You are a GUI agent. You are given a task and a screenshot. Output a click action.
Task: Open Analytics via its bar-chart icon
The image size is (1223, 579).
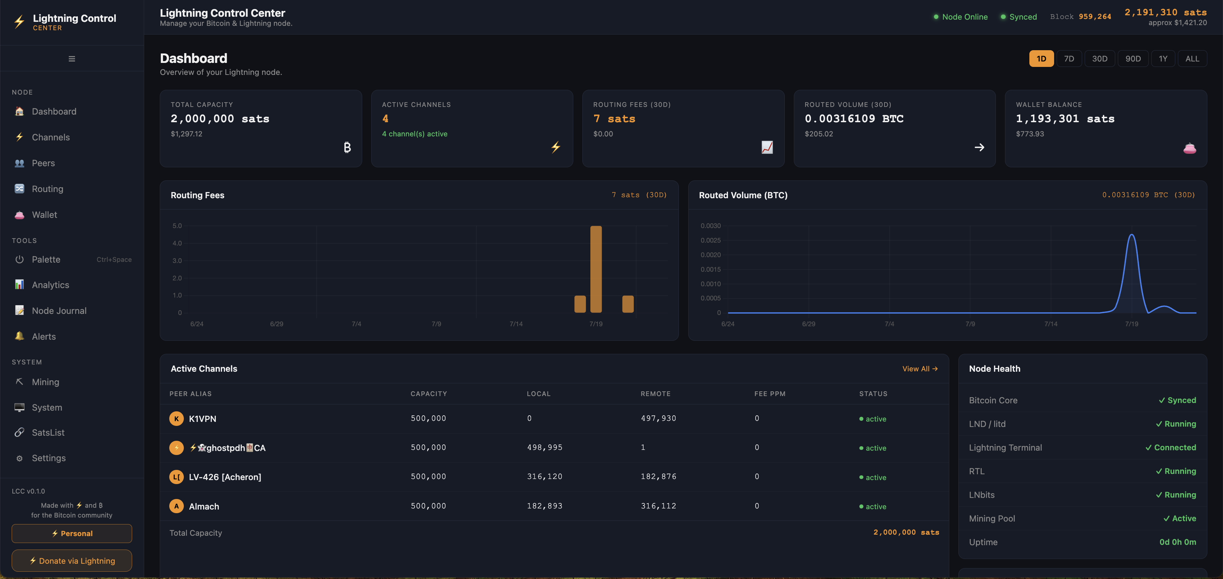pyautogui.click(x=19, y=284)
